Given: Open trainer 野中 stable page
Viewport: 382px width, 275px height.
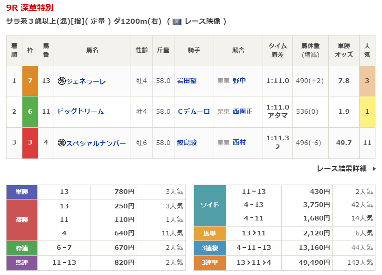Looking at the screenshot, I should pos(239,81).
